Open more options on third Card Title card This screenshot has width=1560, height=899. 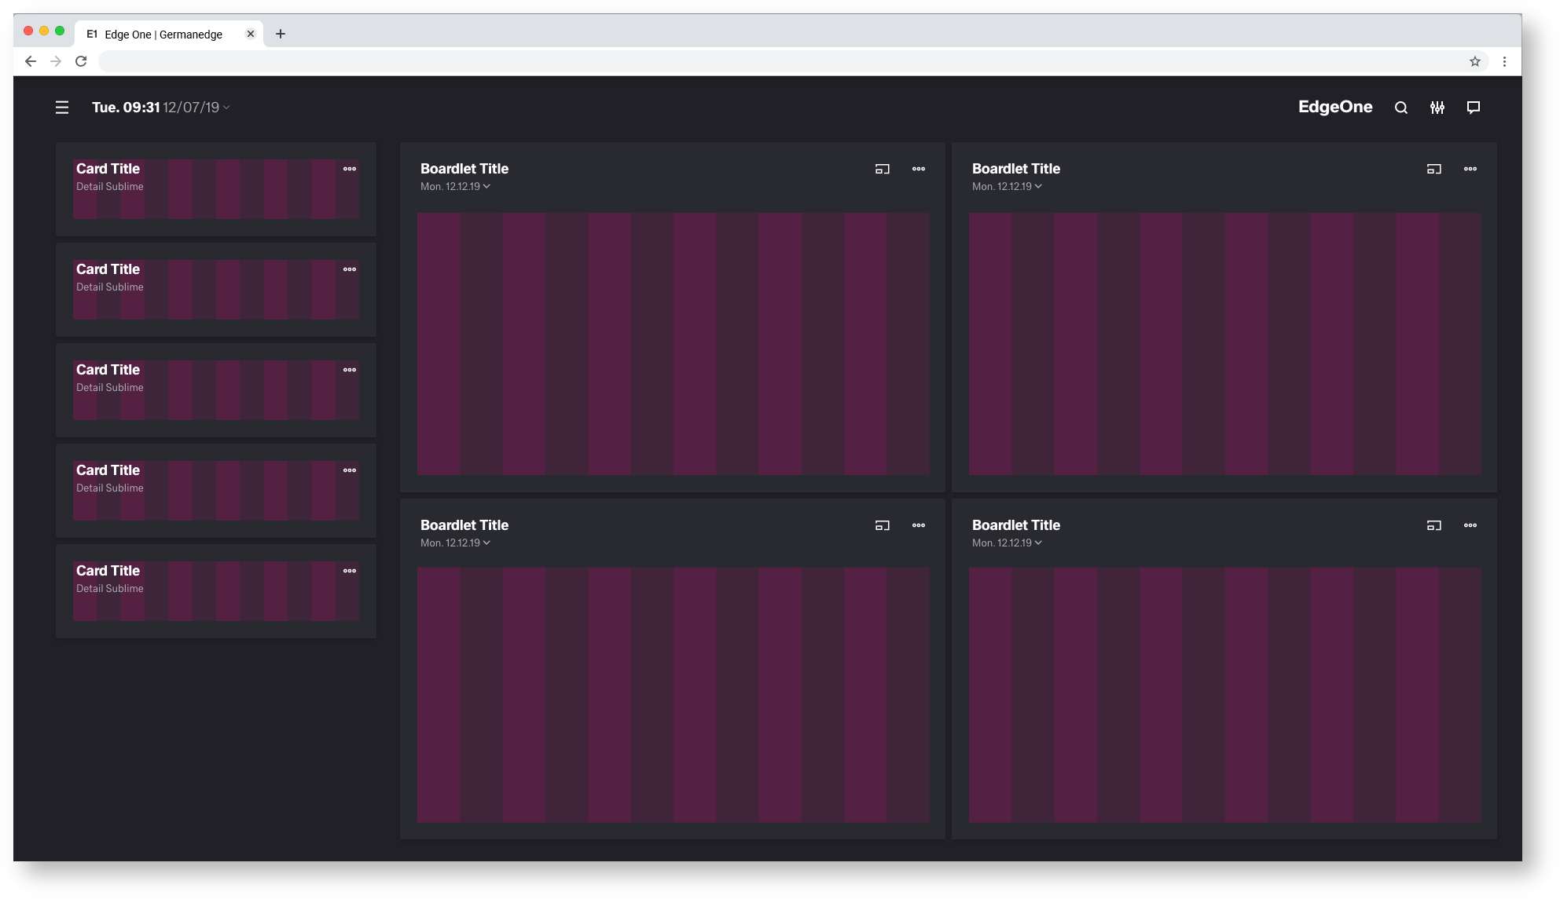pos(350,370)
